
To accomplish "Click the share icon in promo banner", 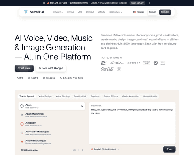I will point(44,3).
